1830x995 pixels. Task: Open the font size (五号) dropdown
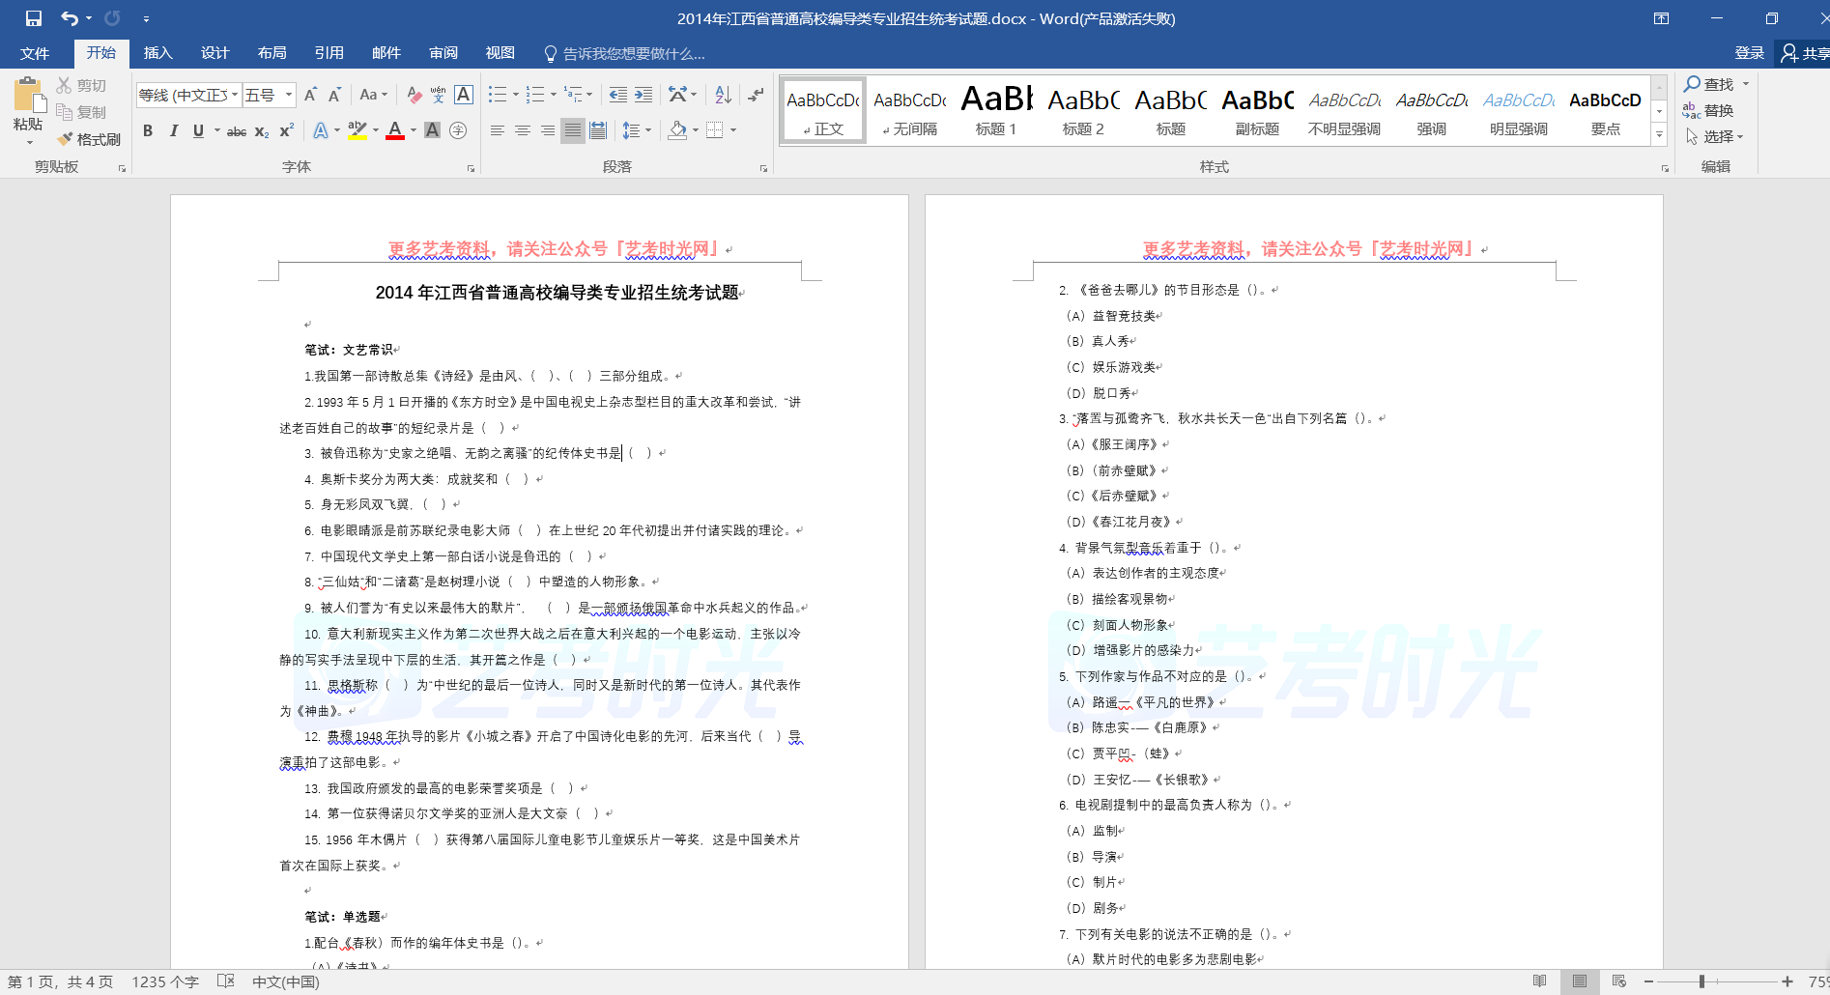tap(288, 95)
